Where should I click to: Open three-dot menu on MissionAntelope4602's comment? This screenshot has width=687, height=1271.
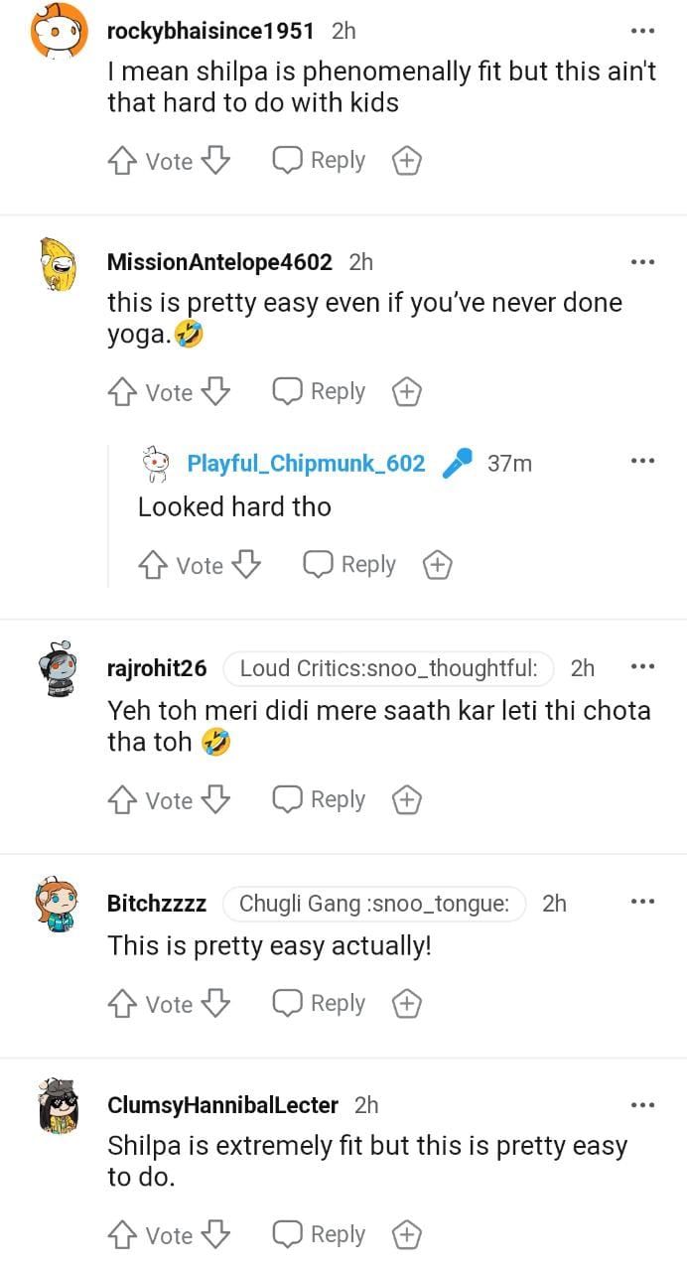click(x=642, y=262)
